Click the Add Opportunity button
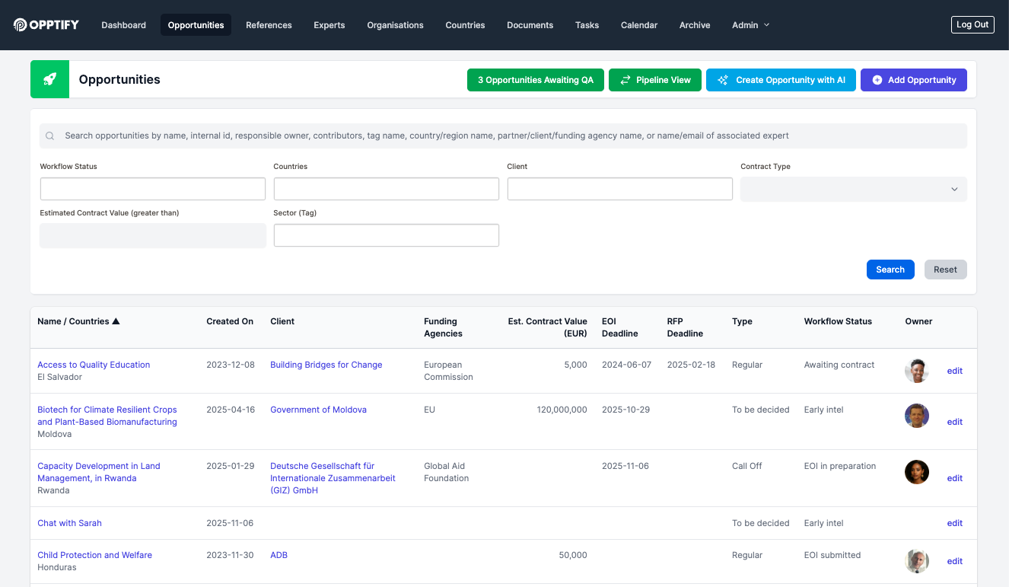The width and height of the screenshot is (1009, 587). click(x=913, y=80)
